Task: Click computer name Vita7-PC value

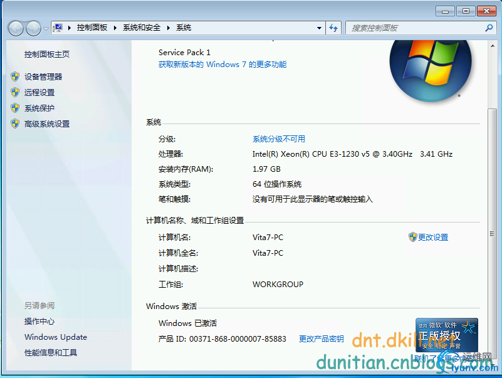Action: [x=268, y=238]
